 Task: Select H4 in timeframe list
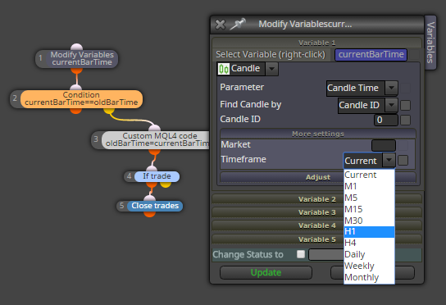(x=369, y=243)
